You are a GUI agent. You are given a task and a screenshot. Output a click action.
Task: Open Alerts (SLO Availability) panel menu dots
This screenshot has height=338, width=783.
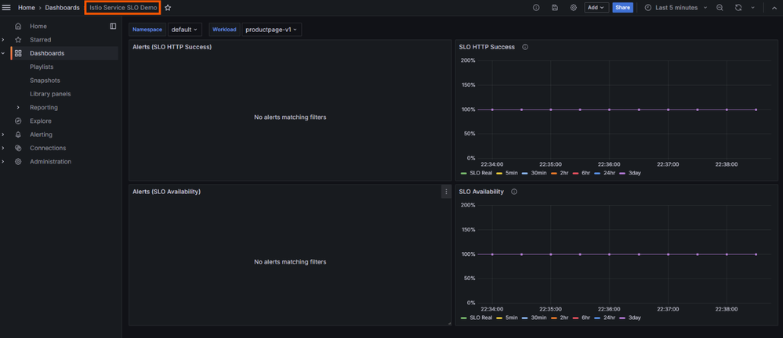point(446,192)
